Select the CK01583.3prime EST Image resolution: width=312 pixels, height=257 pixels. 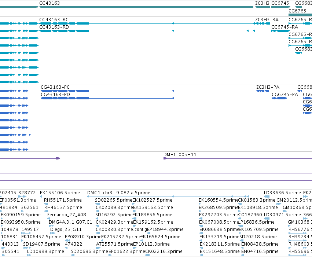point(257,200)
